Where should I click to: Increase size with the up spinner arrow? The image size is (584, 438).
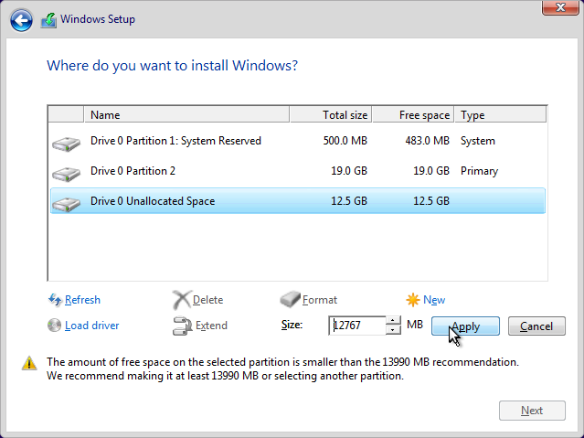tap(393, 321)
